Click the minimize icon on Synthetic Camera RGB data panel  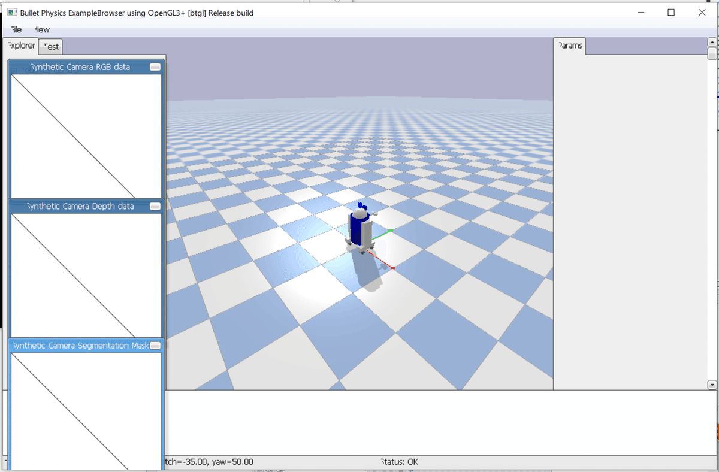click(155, 67)
